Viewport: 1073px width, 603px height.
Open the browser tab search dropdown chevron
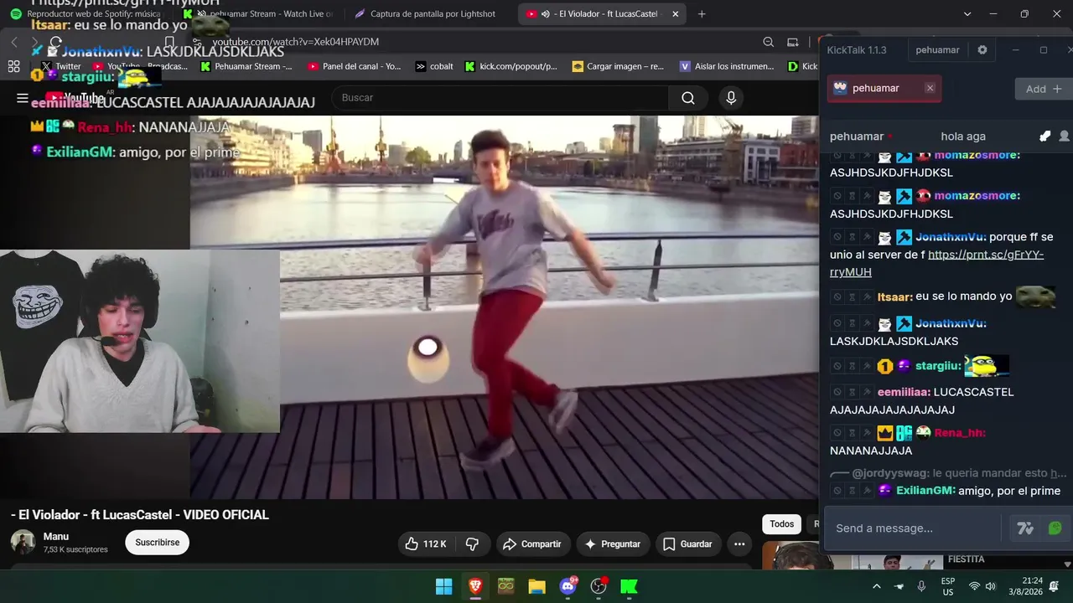(x=967, y=14)
